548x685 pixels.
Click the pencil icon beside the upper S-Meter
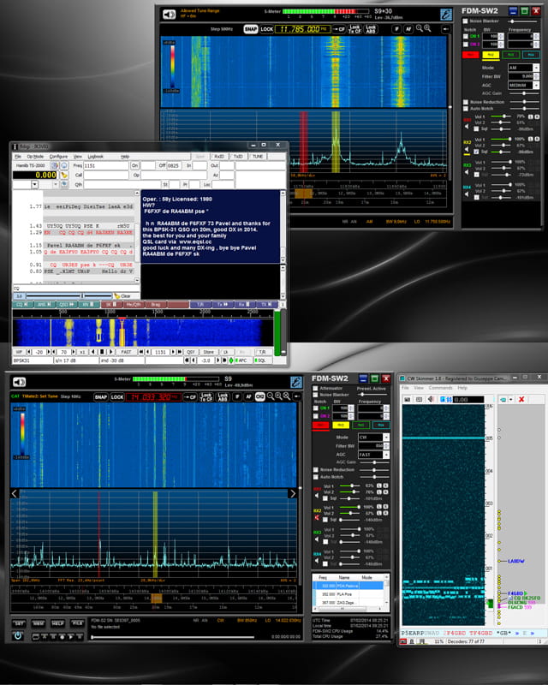pyautogui.click(x=446, y=14)
